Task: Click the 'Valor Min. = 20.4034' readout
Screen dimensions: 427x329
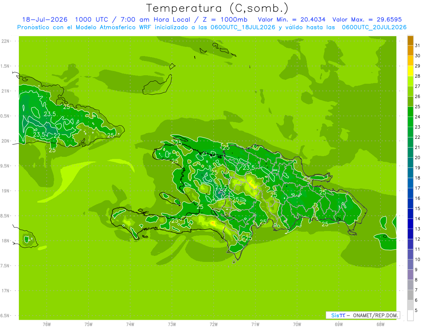Action: click(x=291, y=20)
